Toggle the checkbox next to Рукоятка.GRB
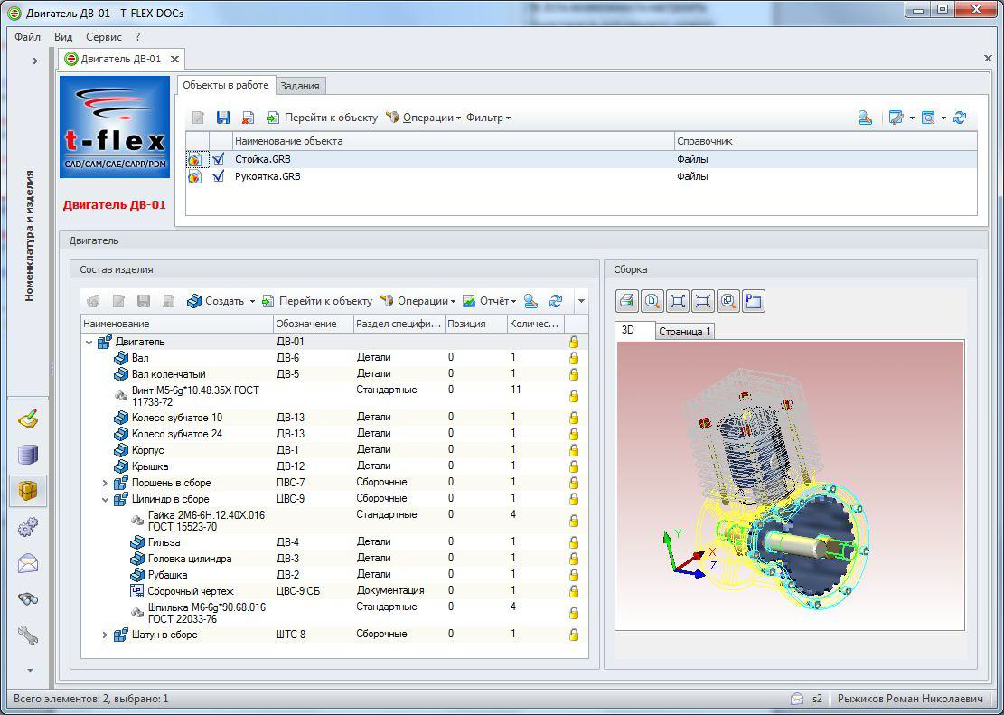Image resolution: width=1004 pixels, height=715 pixels. [218, 177]
